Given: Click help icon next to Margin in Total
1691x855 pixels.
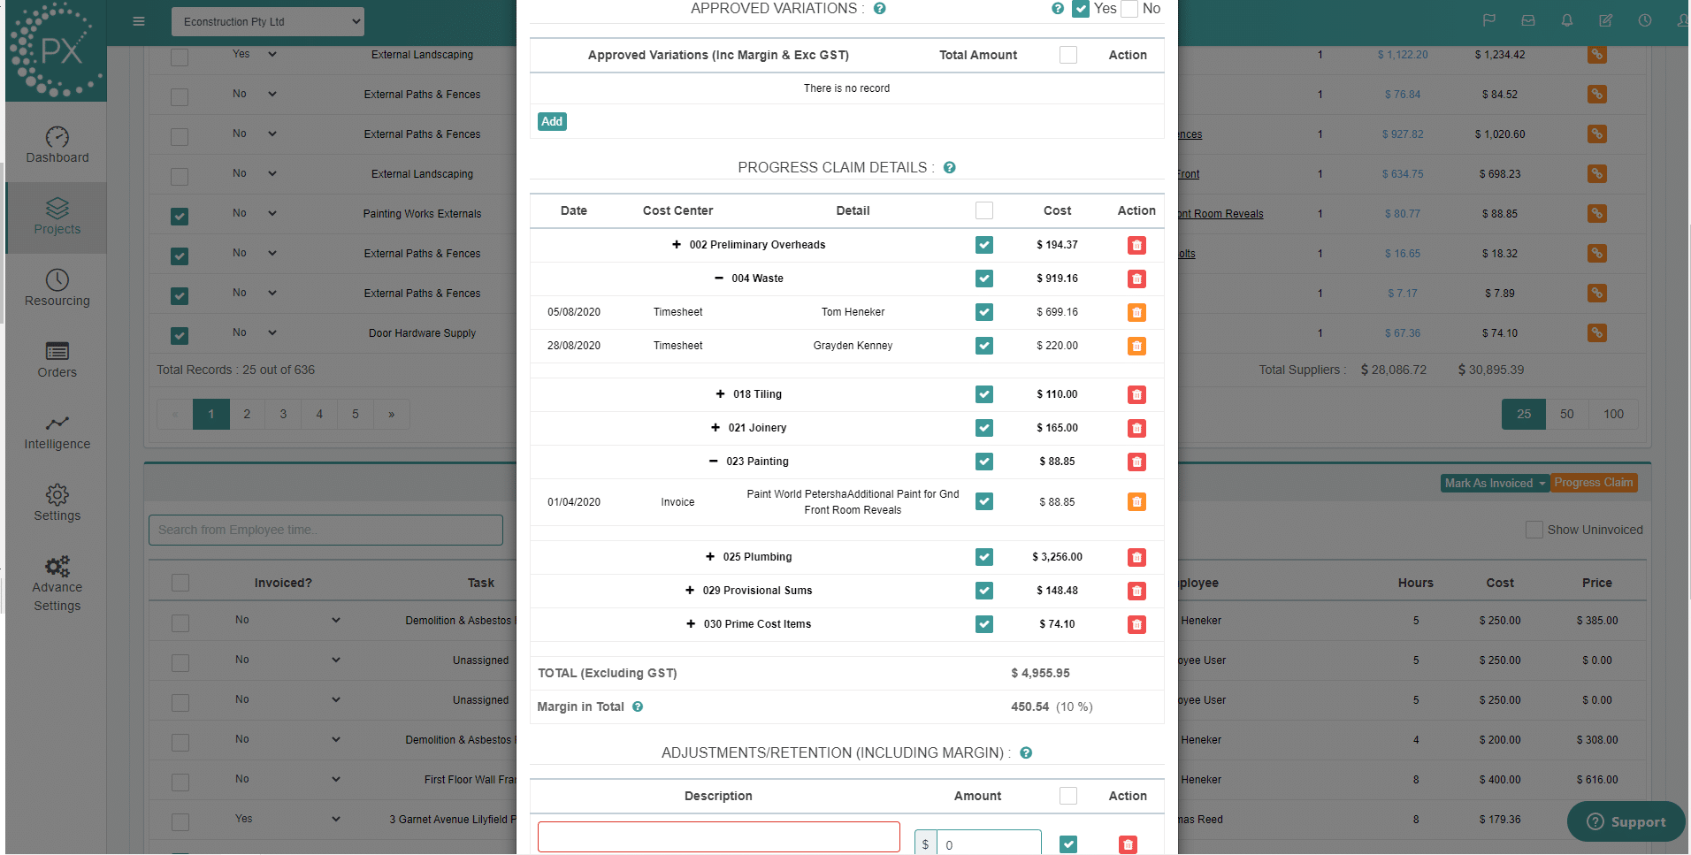Looking at the screenshot, I should (x=638, y=707).
